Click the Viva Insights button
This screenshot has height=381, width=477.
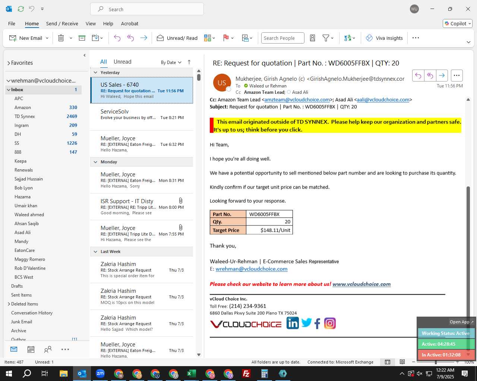(x=384, y=38)
